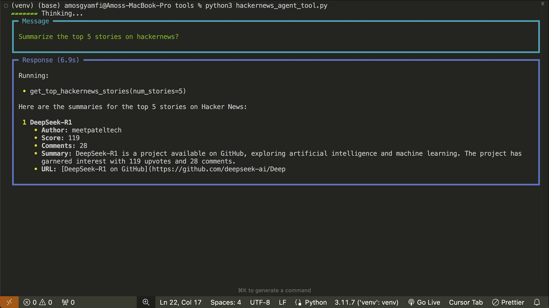Open the remote window indicator in status bar

tap(9, 302)
